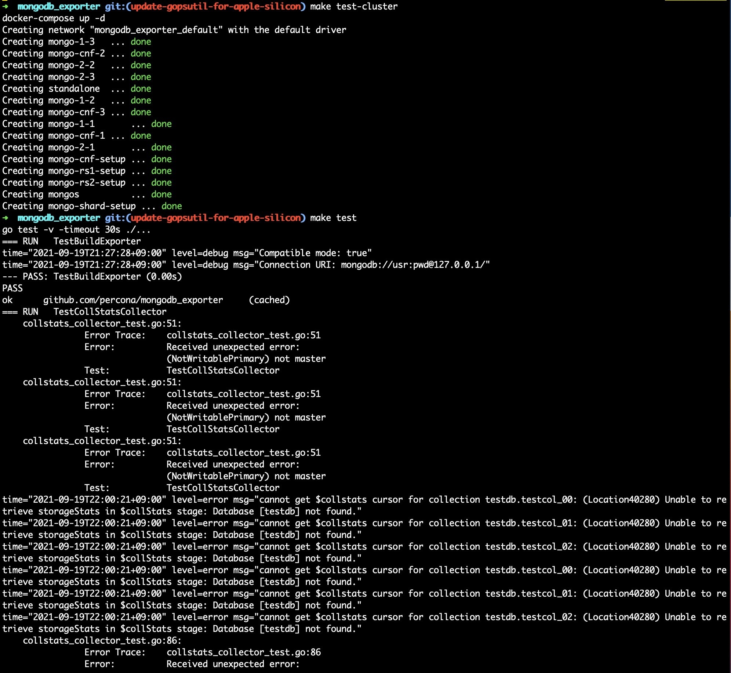Click the make test-cluster command text
Image resolution: width=731 pixels, height=673 pixels.
353,6
